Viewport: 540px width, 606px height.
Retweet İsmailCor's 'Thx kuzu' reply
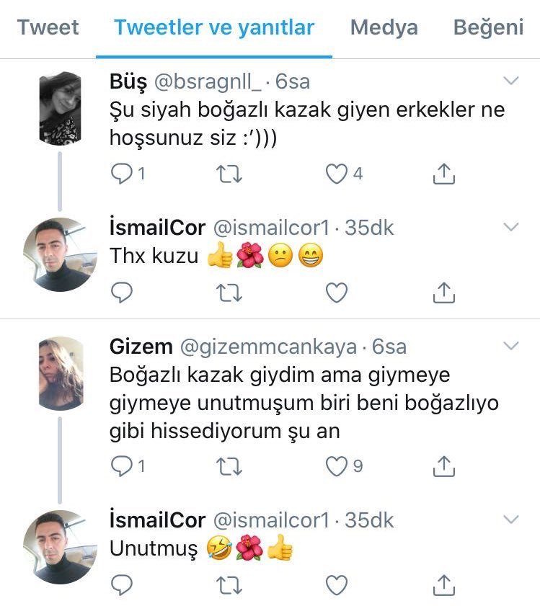229,292
